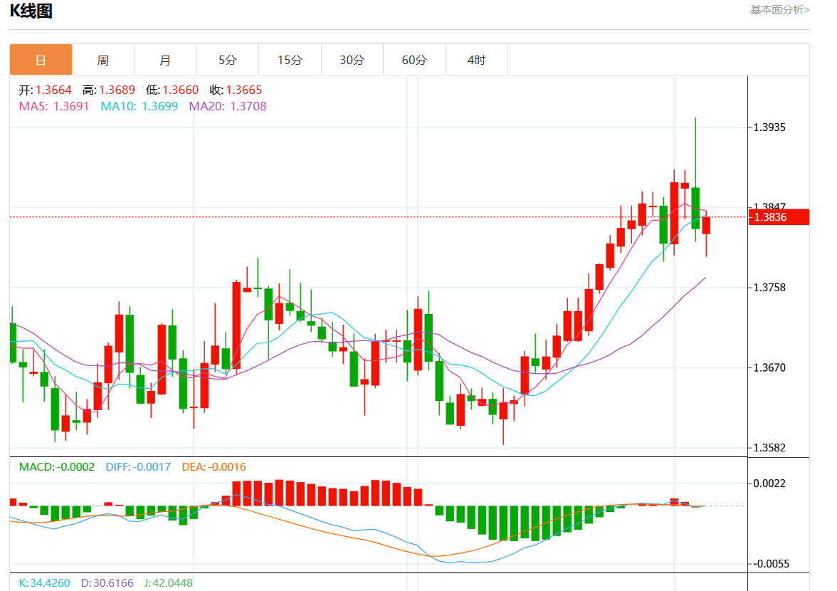Click the MA5: 1.3691 indicator text
The width and height of the screenshot is (837, 591).
[54, 106]
